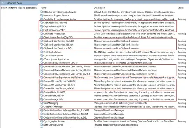189x128 pixels.
Task: Select the Certificate Propagation service name
Action: point(54,34)
